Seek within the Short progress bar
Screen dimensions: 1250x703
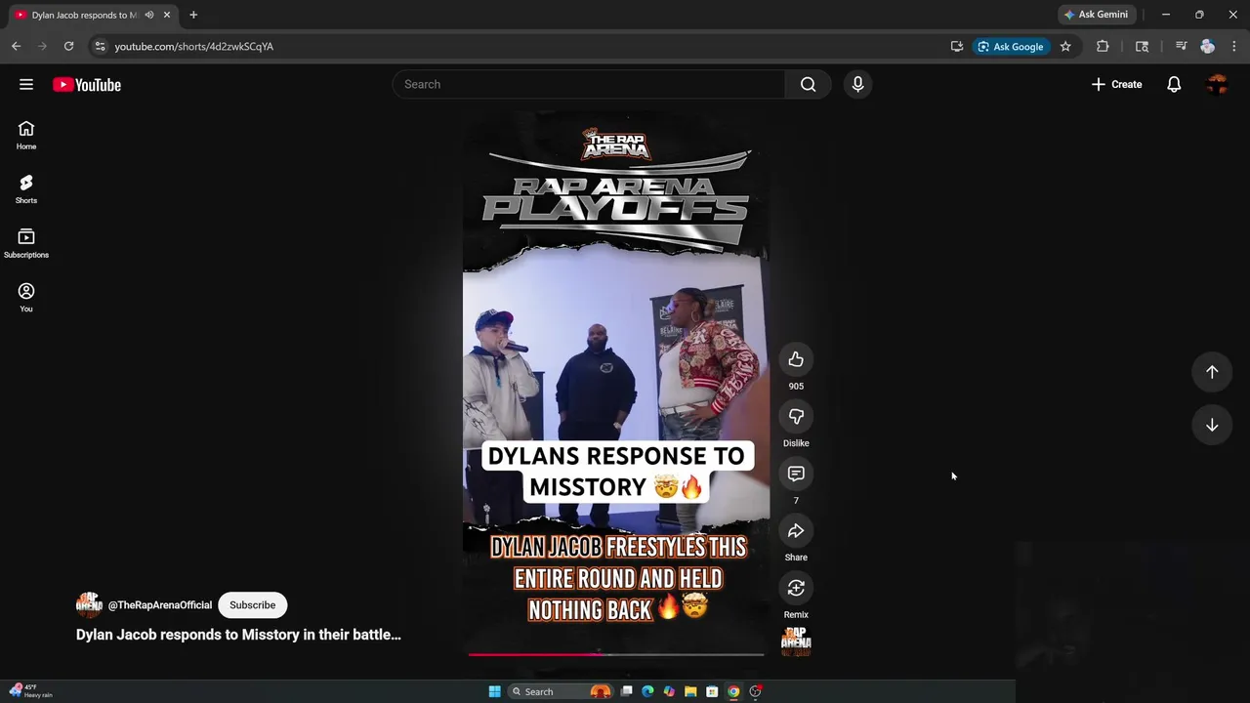tap(616, 654)
